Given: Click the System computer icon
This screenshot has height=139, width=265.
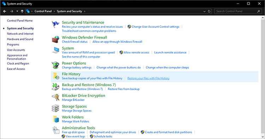Looking at the screenshot, I should coord(55,50).
